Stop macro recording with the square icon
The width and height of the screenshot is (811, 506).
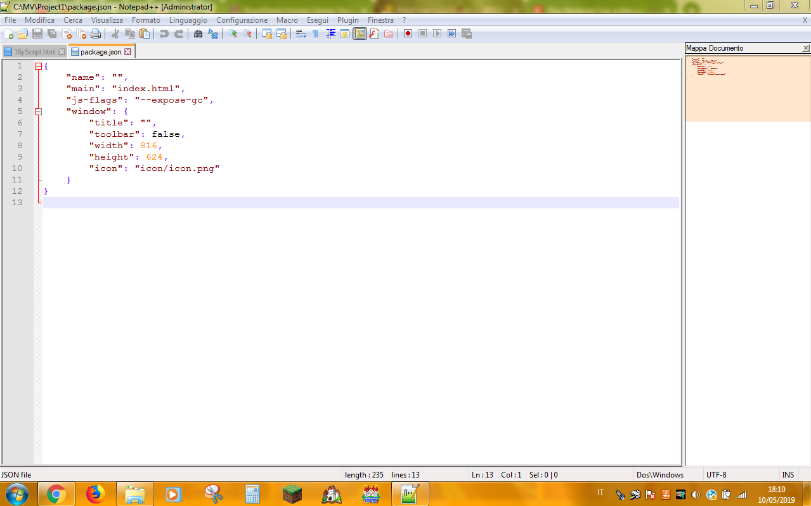(x=423, y=34)
